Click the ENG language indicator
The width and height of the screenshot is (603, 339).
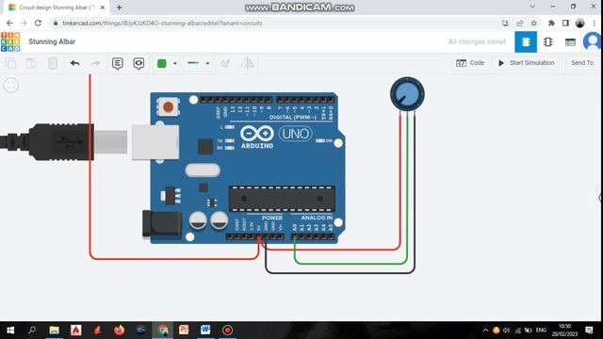(541, 331)
